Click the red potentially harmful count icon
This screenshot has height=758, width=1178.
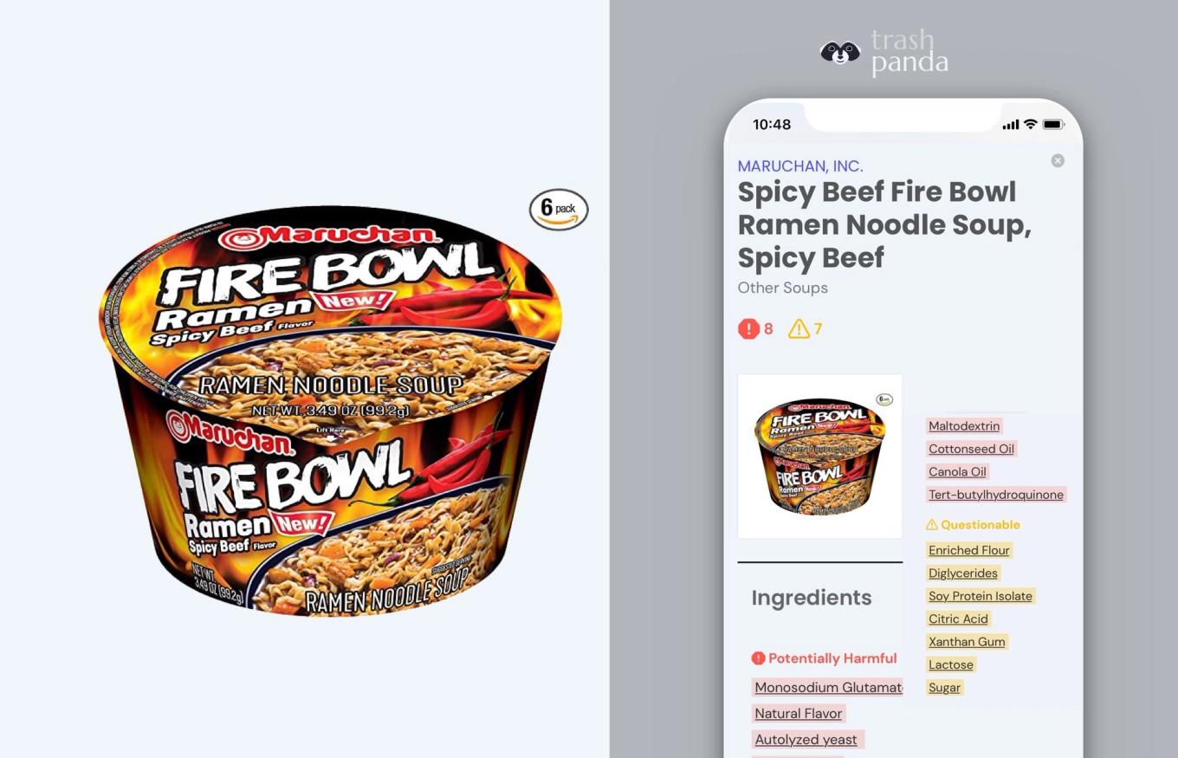(x=748, y=329)
